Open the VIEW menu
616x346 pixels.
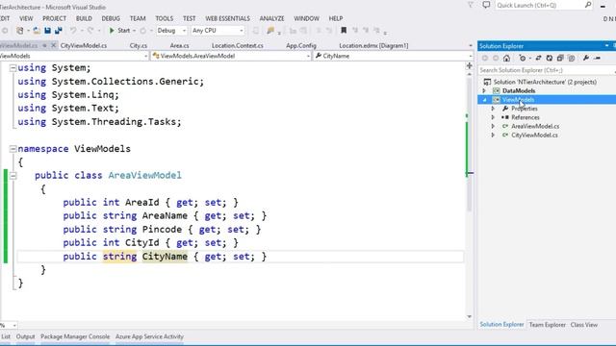[x=26, y=18]
